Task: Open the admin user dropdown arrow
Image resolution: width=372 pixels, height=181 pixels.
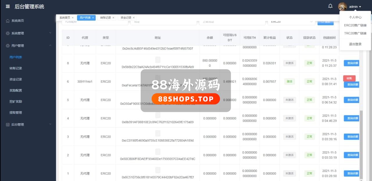Action: coord(360,7)
